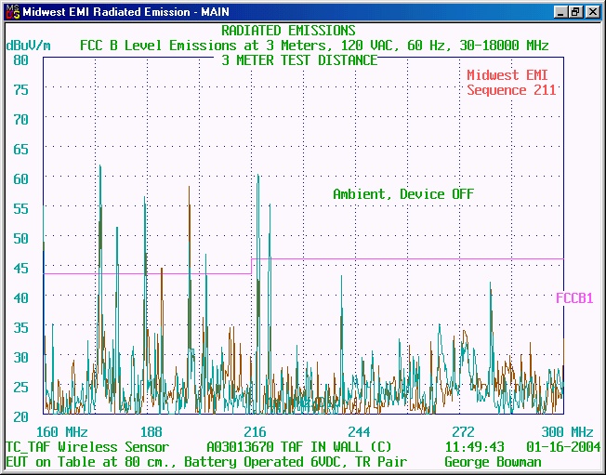Select the 'Ambient, Device OFF' annotation
Image resolution: width=606 pixels, height=475 pixels.
(403, 194)
